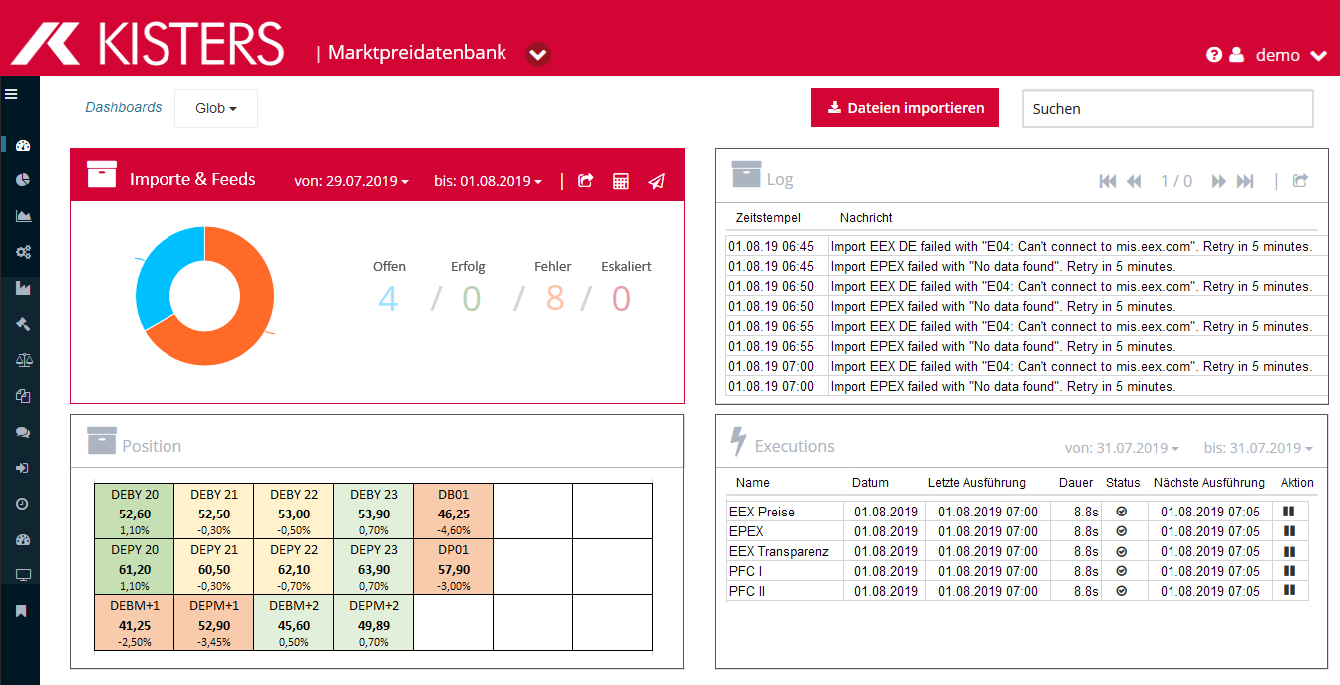Screen dimensions: 1340x685
Task: Click the pie chart icon in the sidebar
Action: point(23,180)
